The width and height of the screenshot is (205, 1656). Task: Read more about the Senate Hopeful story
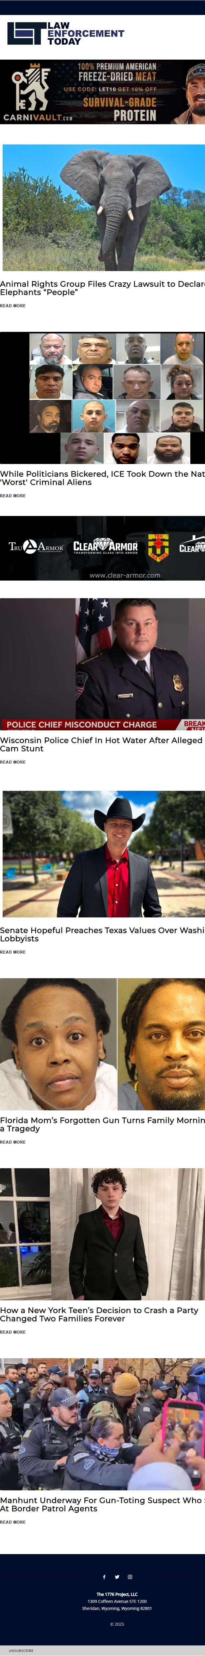13,952
